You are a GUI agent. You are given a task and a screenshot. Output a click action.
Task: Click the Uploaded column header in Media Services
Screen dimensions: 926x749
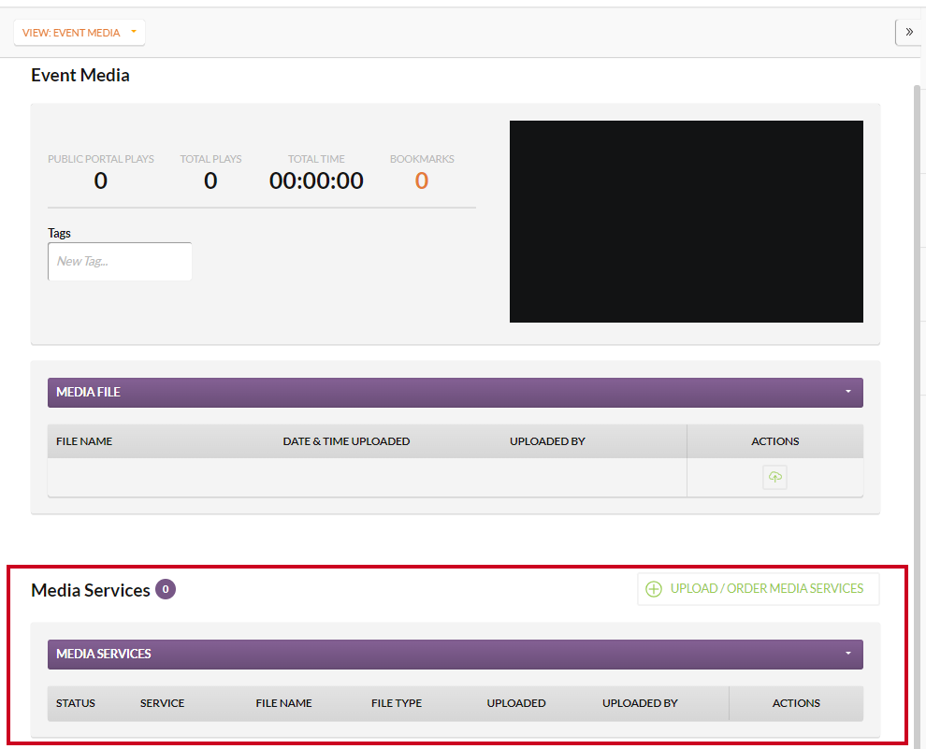pyautogui.click(x=516, y=703)
